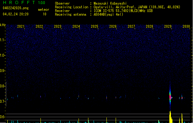The image size is (193, 123).
Task: Click the 1.1 kHz frequency tick label
Action: point(2,40)
